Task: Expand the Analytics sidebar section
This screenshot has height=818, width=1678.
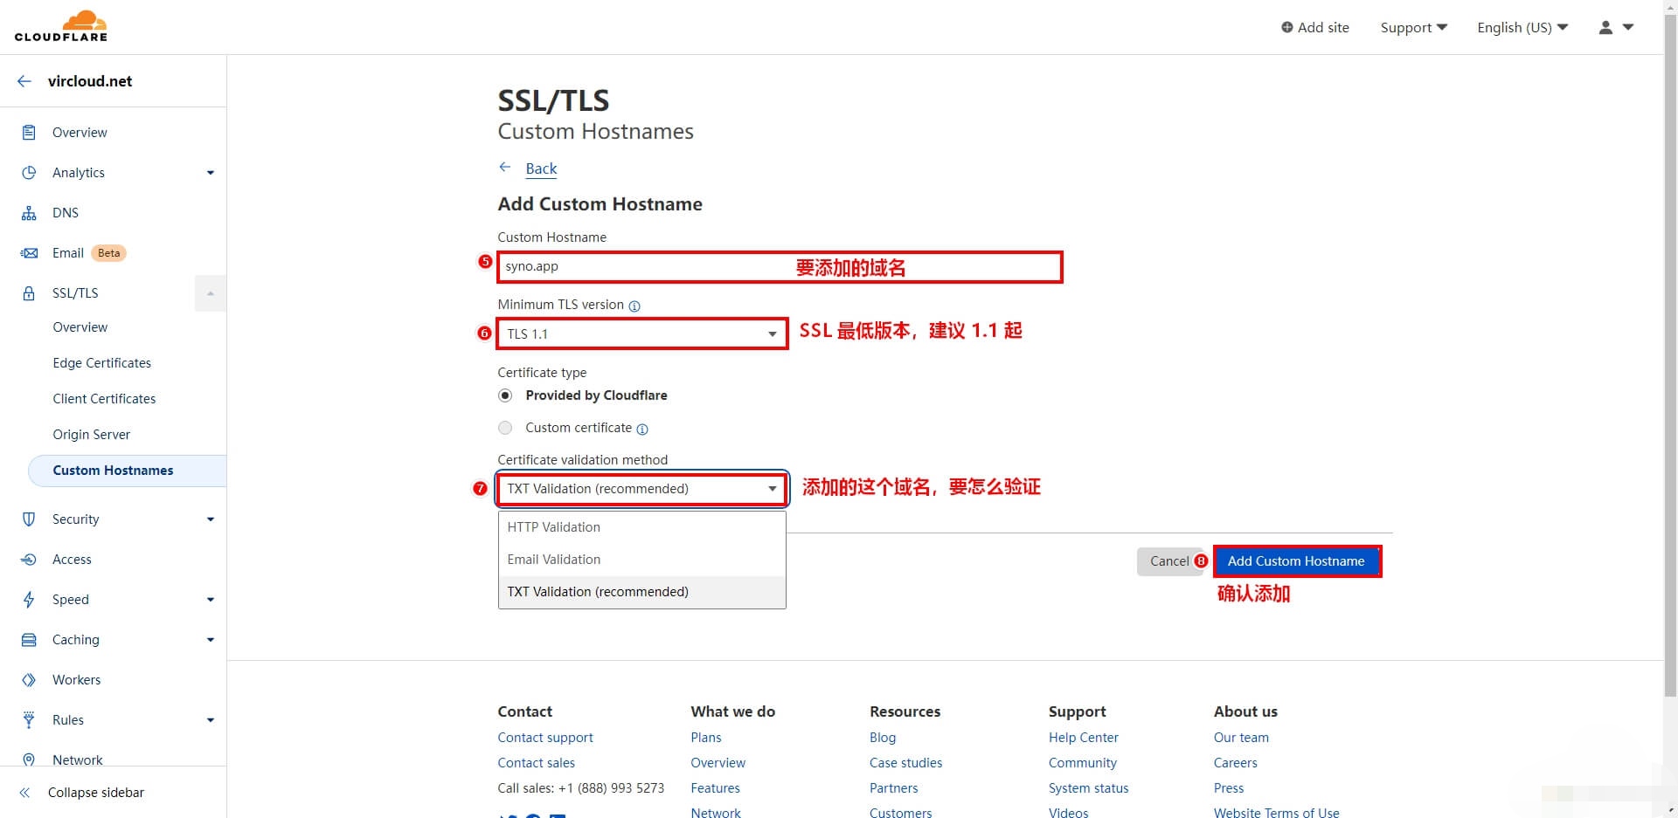Action: point(210,173)
